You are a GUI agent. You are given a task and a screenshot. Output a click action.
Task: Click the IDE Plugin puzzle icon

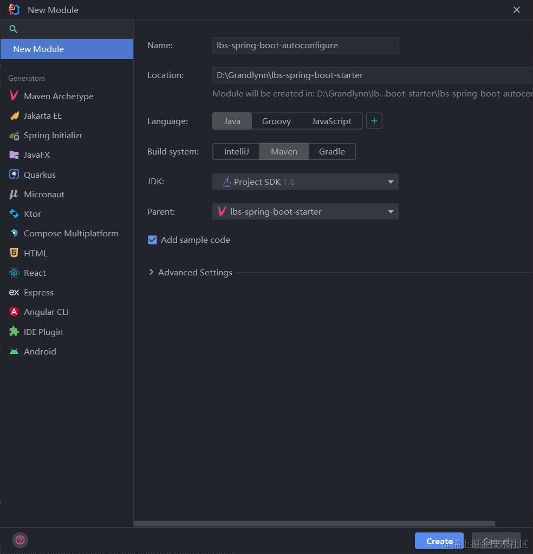(14, 331)
